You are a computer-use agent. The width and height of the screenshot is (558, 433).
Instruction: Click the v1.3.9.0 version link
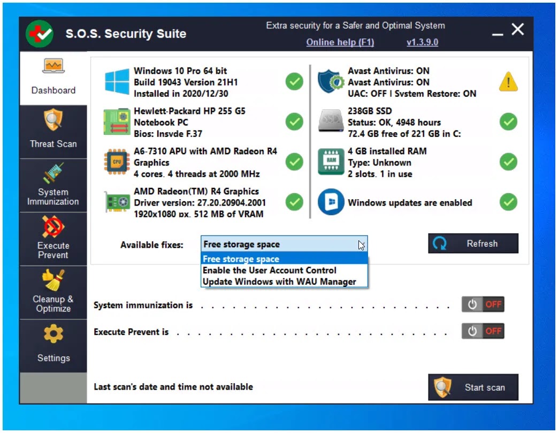click(422, 42)
